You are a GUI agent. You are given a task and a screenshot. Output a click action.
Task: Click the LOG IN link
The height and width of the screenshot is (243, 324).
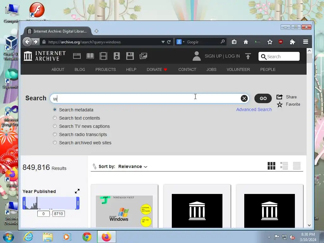[x=233, y=56]
